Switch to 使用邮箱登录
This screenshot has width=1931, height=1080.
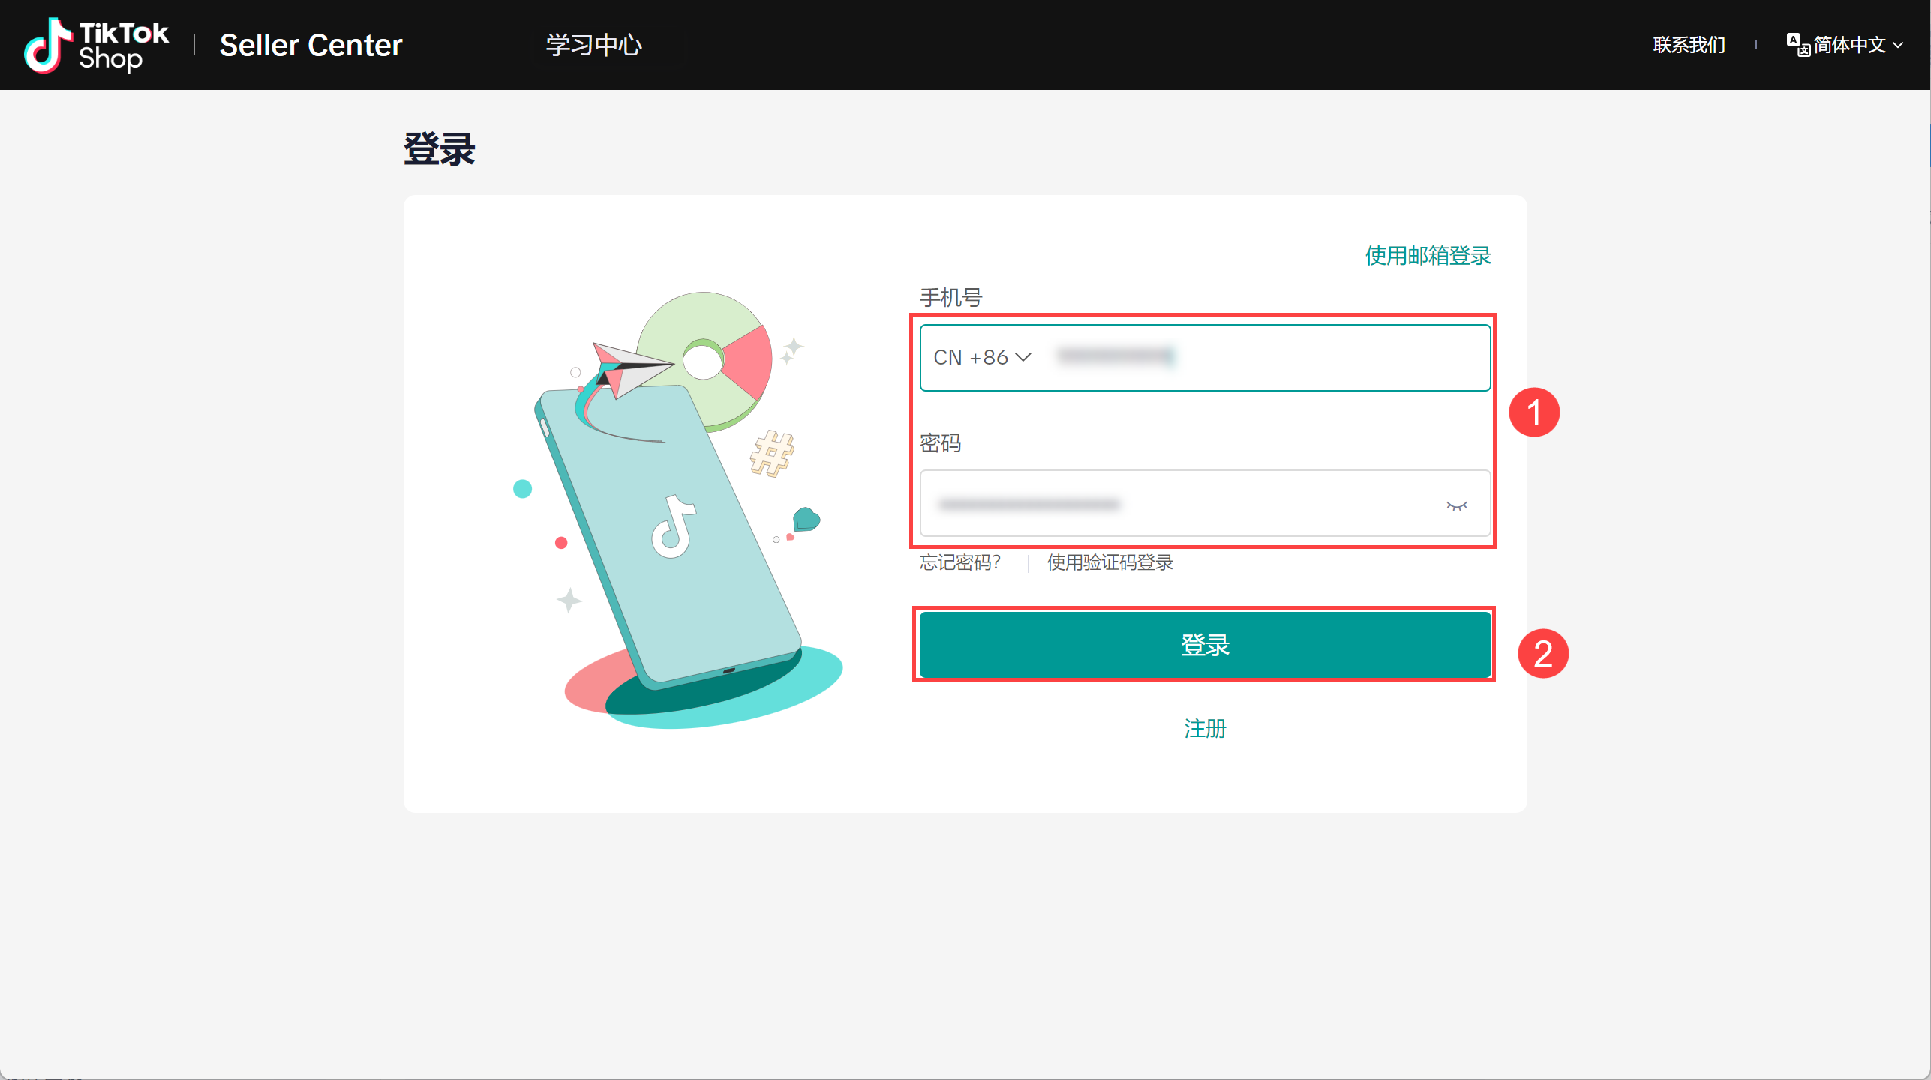point(1428,256)
